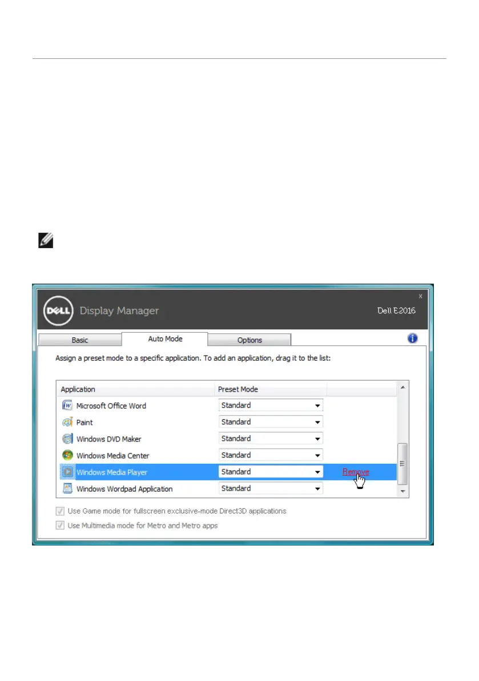Click the Dell logo icon

pos(58,310)
